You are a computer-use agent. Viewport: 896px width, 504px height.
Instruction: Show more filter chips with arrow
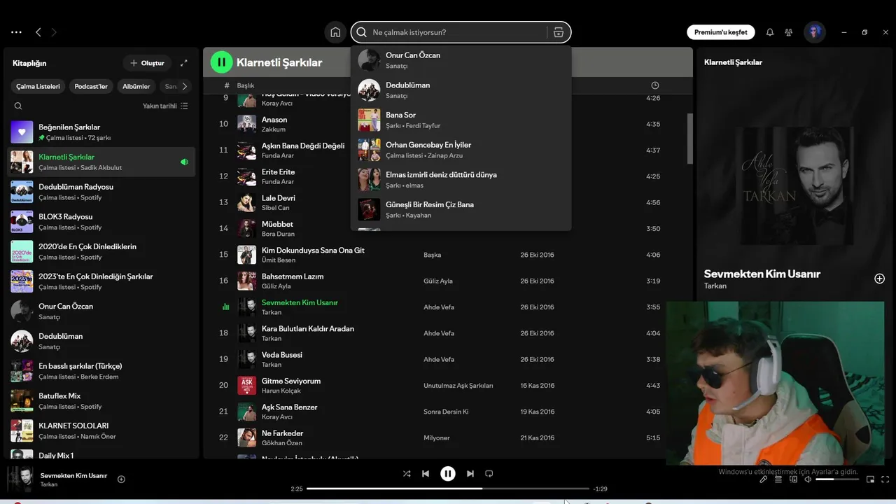click(x=184, y=86)
